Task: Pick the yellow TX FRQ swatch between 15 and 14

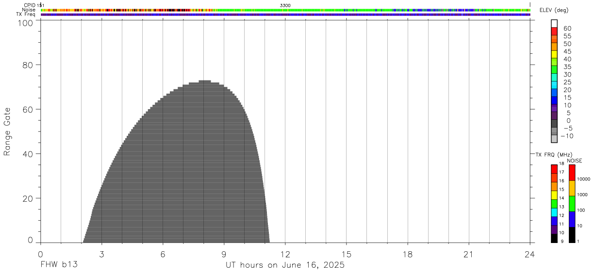Action: (x=554, y=195)
